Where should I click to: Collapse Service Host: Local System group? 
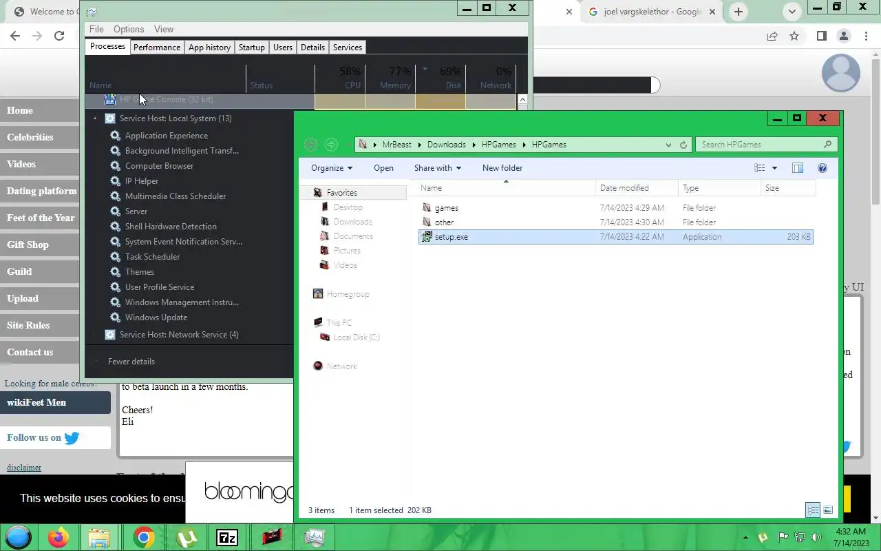(95, 118)
